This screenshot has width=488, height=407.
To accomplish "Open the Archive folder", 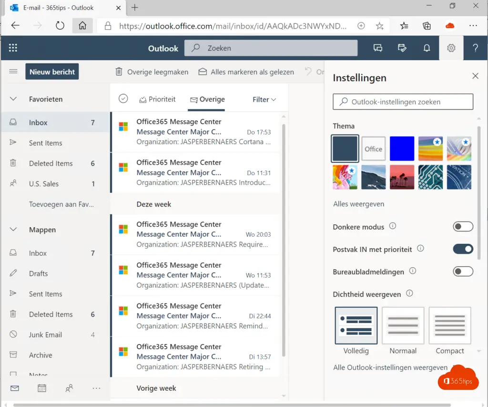I will (55, 355).
